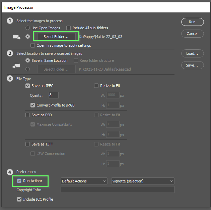
Task: Check the Save as TIFF option
Action: [x=28, y=144]
